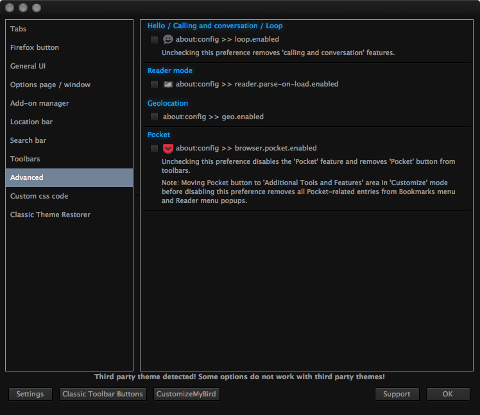The width and height of the screenshot is (480, 415).
Task: Select the highlighted Advanced category
Action: click(x=69, y=177)
